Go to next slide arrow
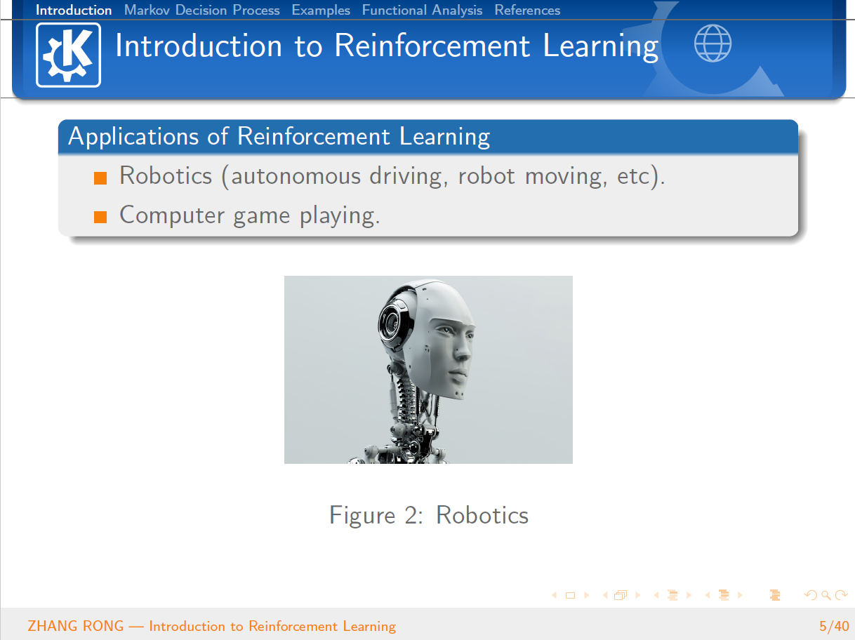This screenshot has height=640, width=855. [x=587, y=595]
